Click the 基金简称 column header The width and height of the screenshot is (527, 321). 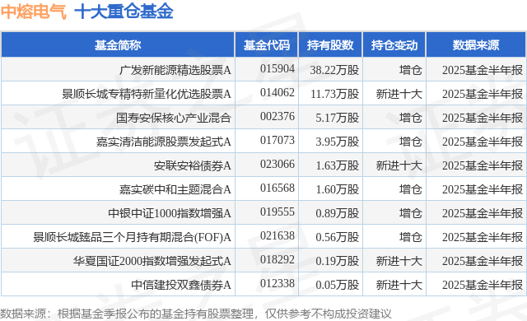[118, 45]
